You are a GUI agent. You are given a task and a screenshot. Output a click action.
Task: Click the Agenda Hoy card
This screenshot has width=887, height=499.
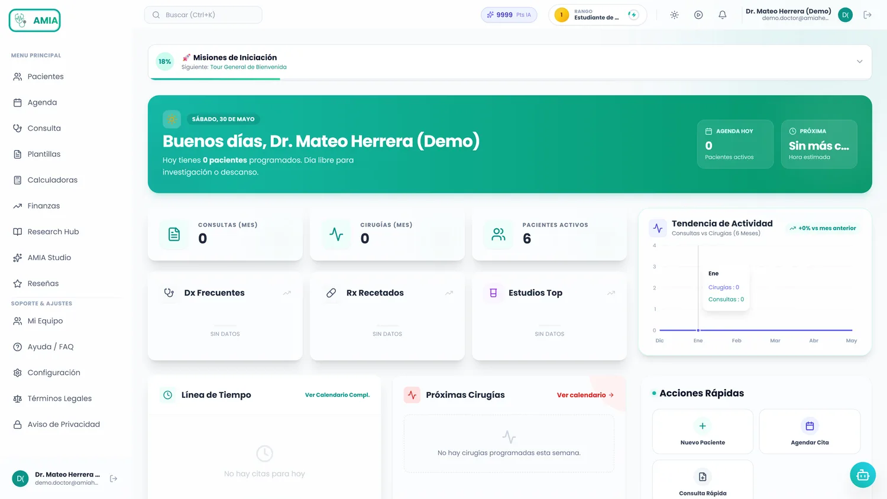click(x=735, y=144)
